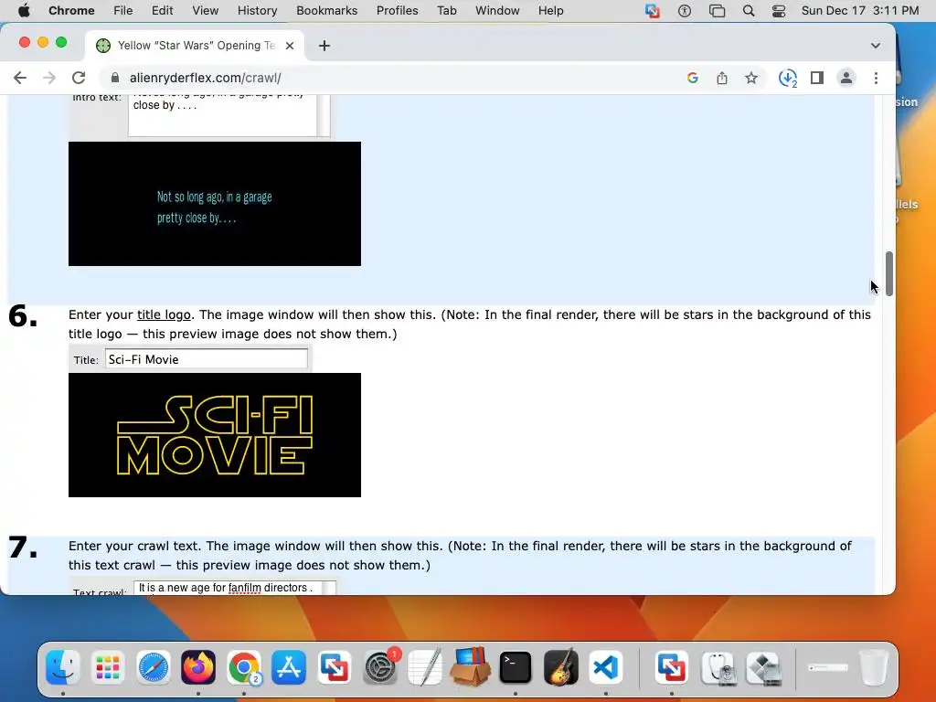Open Spotlight search in menu bar
This screenshot has width=936, height=702.
[x=748, y=11]
